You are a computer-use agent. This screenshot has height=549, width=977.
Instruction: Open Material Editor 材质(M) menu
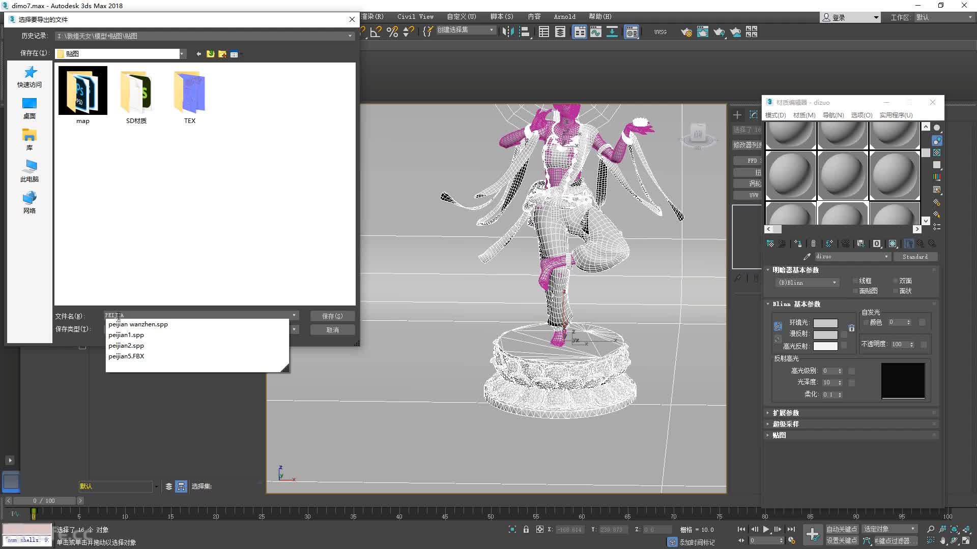click(x=804, y=115)
